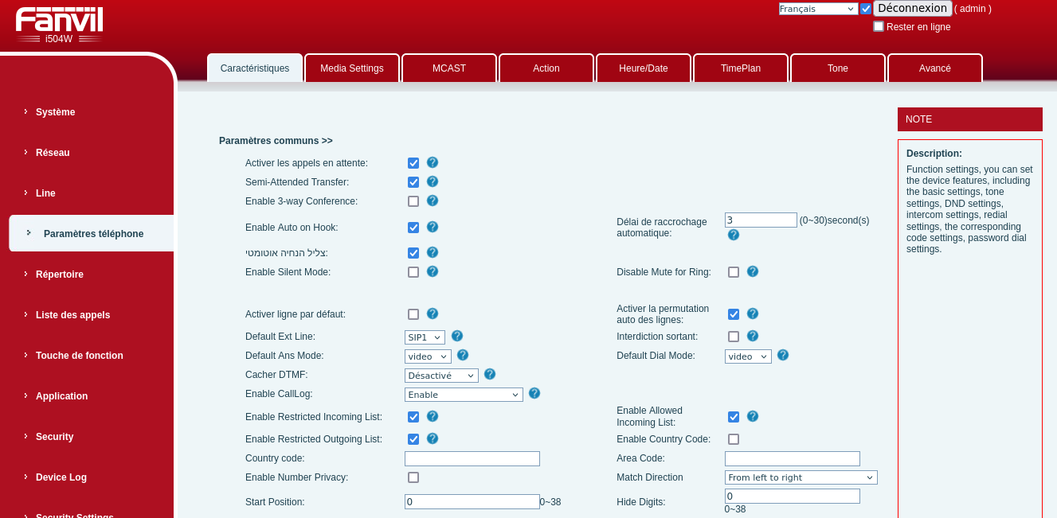The height and width of the screenshot is (518, 1057).
Task: Switch to the Media Settings tab
Action: (x=352, y=68)
